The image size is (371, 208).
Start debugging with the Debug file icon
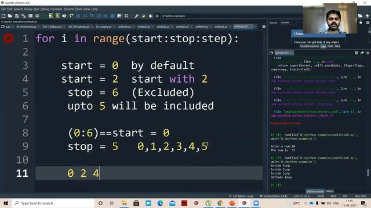point(78,16)
